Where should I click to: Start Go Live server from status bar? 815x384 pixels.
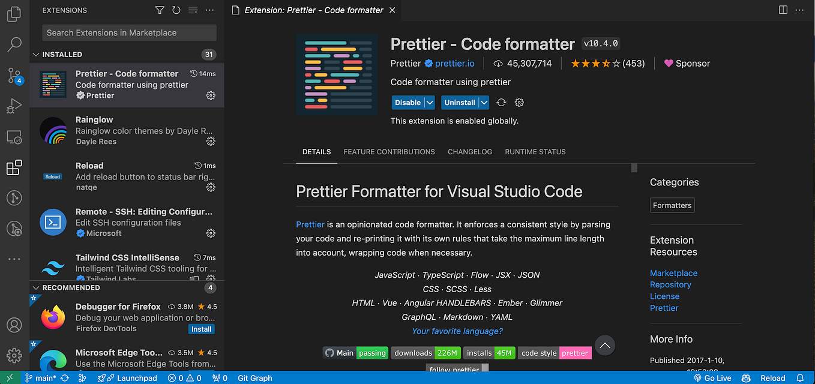tap(713, 378)
